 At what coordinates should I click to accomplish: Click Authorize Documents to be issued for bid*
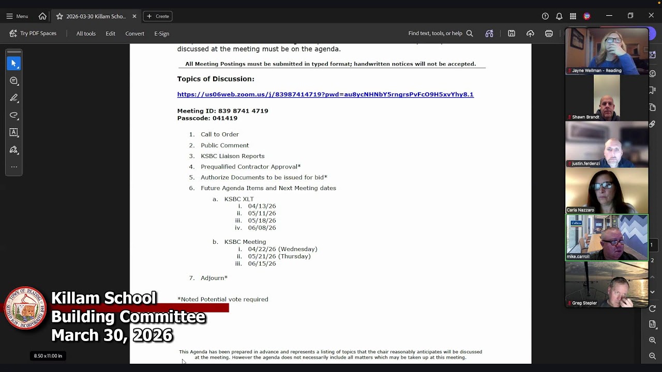pos(264,178)
